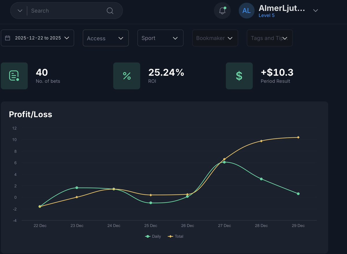The width and height of the screenshot is (347, 254).
Task: Click the Level 5 label
Action: pos(266,15)
